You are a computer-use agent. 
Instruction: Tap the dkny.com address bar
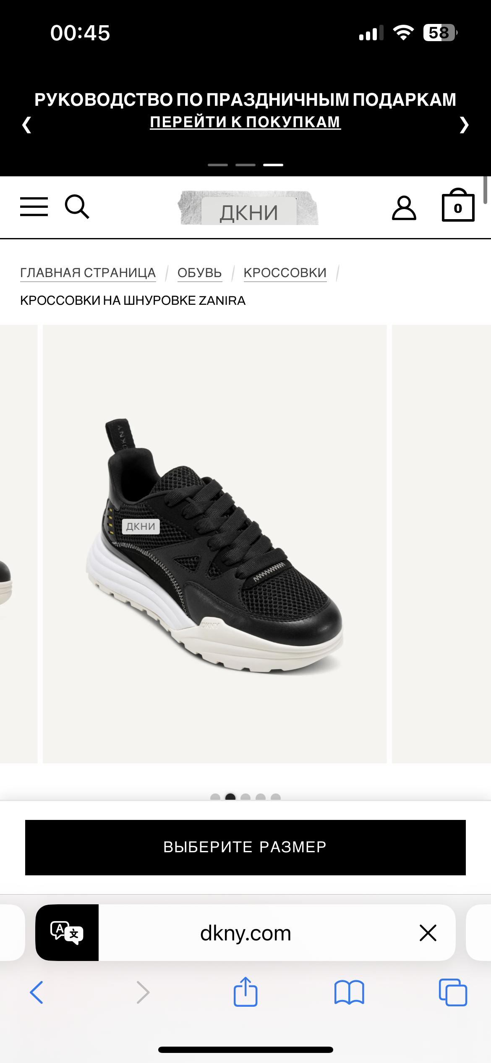pyautogui.click(x=245, y=933)
